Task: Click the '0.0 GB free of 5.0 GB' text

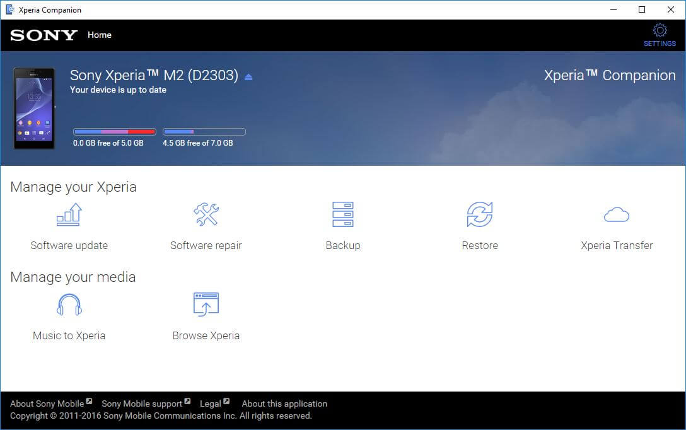Action: tap(108, 143)
